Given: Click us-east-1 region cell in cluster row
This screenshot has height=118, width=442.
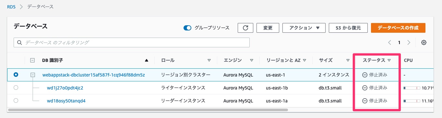Looking at the screenshot, I should [x=275, y=75].
